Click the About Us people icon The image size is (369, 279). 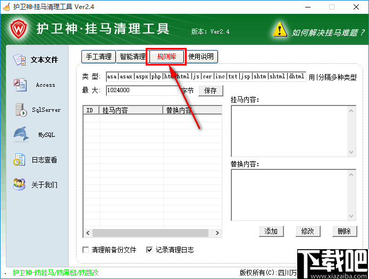click(19, 184)
